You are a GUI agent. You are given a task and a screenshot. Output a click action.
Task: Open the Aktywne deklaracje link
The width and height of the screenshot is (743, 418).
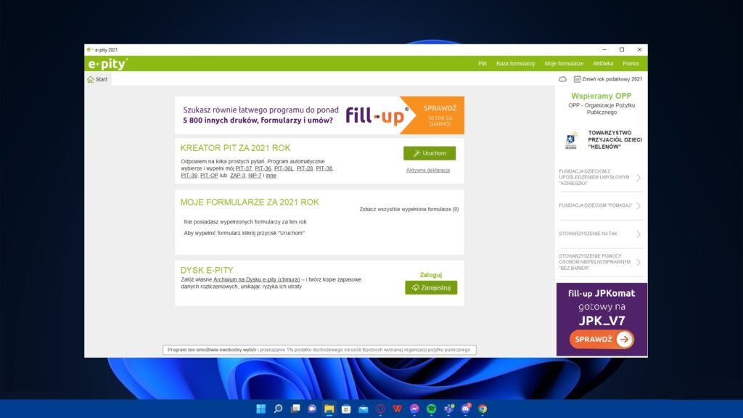click(428, 170)
